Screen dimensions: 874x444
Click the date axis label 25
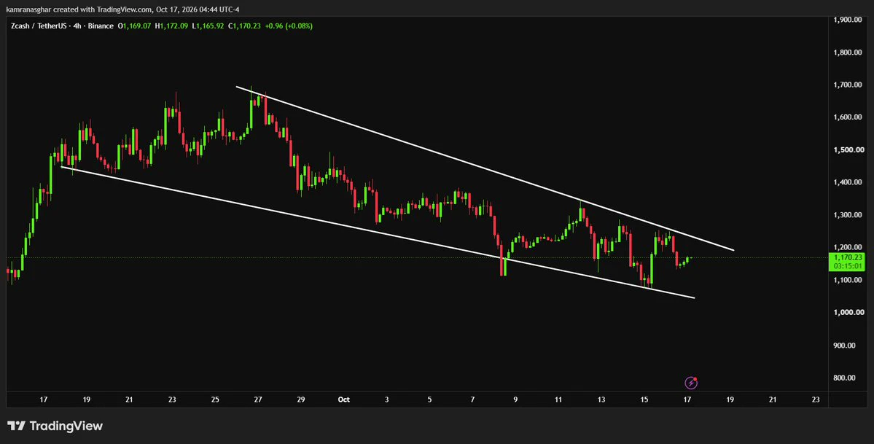point(216,400)
